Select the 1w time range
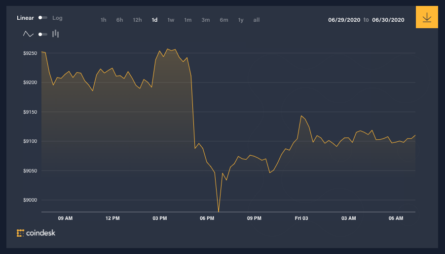 (x=171, y=20)
